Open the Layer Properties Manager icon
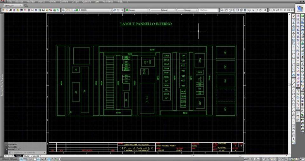 [63, 10]
